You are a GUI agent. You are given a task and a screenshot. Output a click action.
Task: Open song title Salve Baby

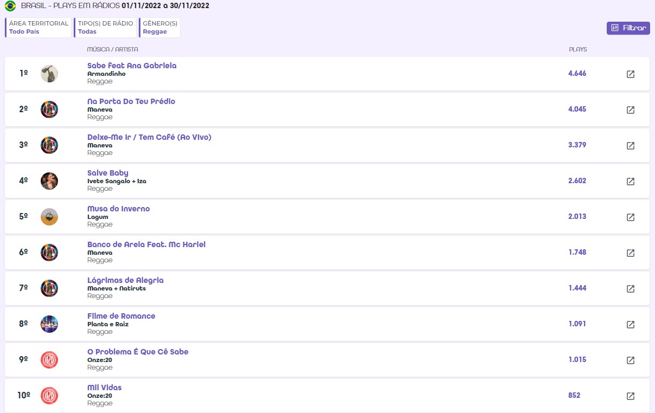[108, 173]
